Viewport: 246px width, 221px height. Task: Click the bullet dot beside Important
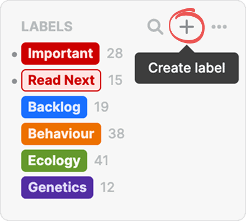[15, 55]
